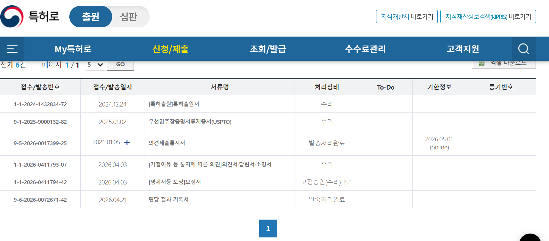This screenshot has height=241, width=549.
Task: Click status 수리 for 의견서·답변서·소명서 row
Action: pos(327,164)
